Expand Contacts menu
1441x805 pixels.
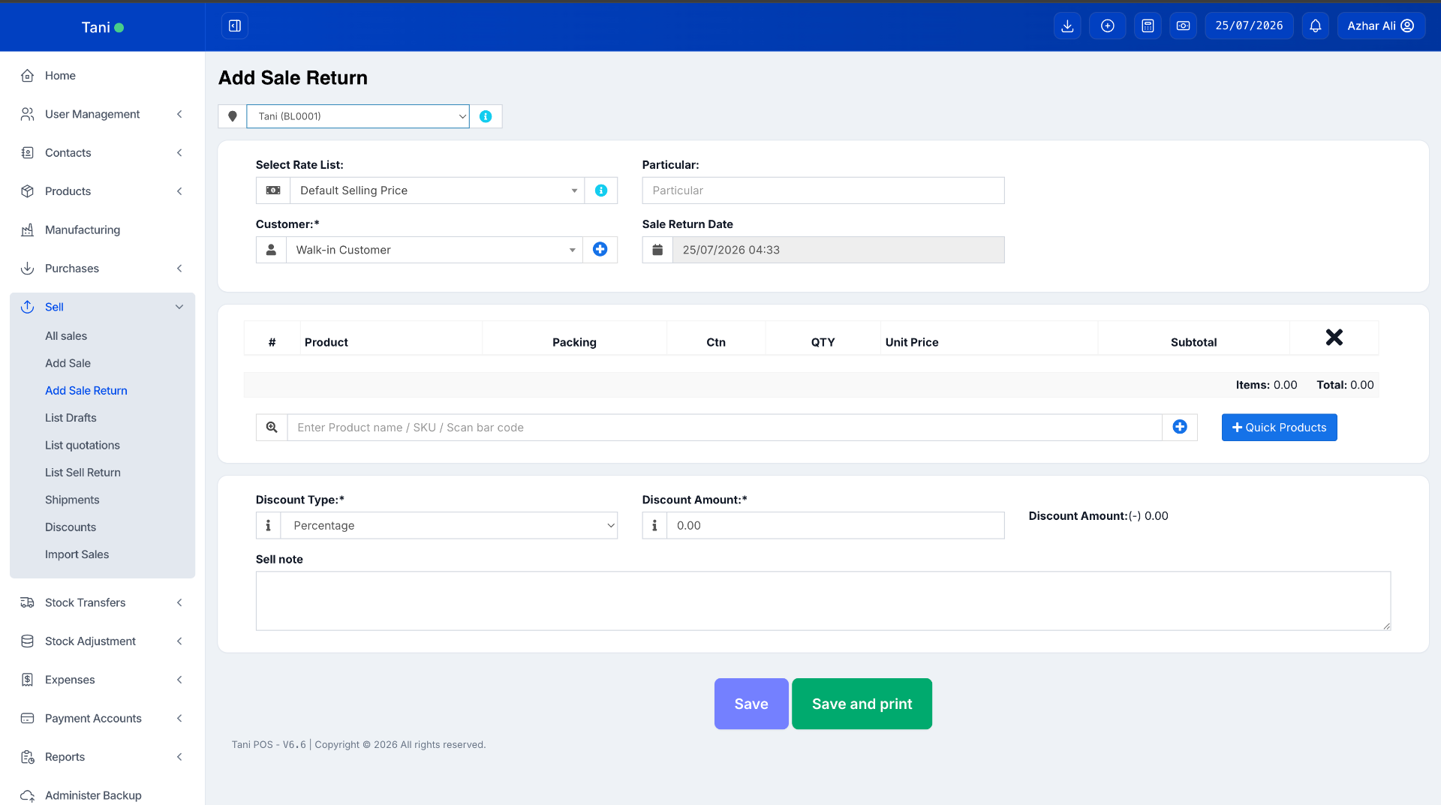[102, 153]
